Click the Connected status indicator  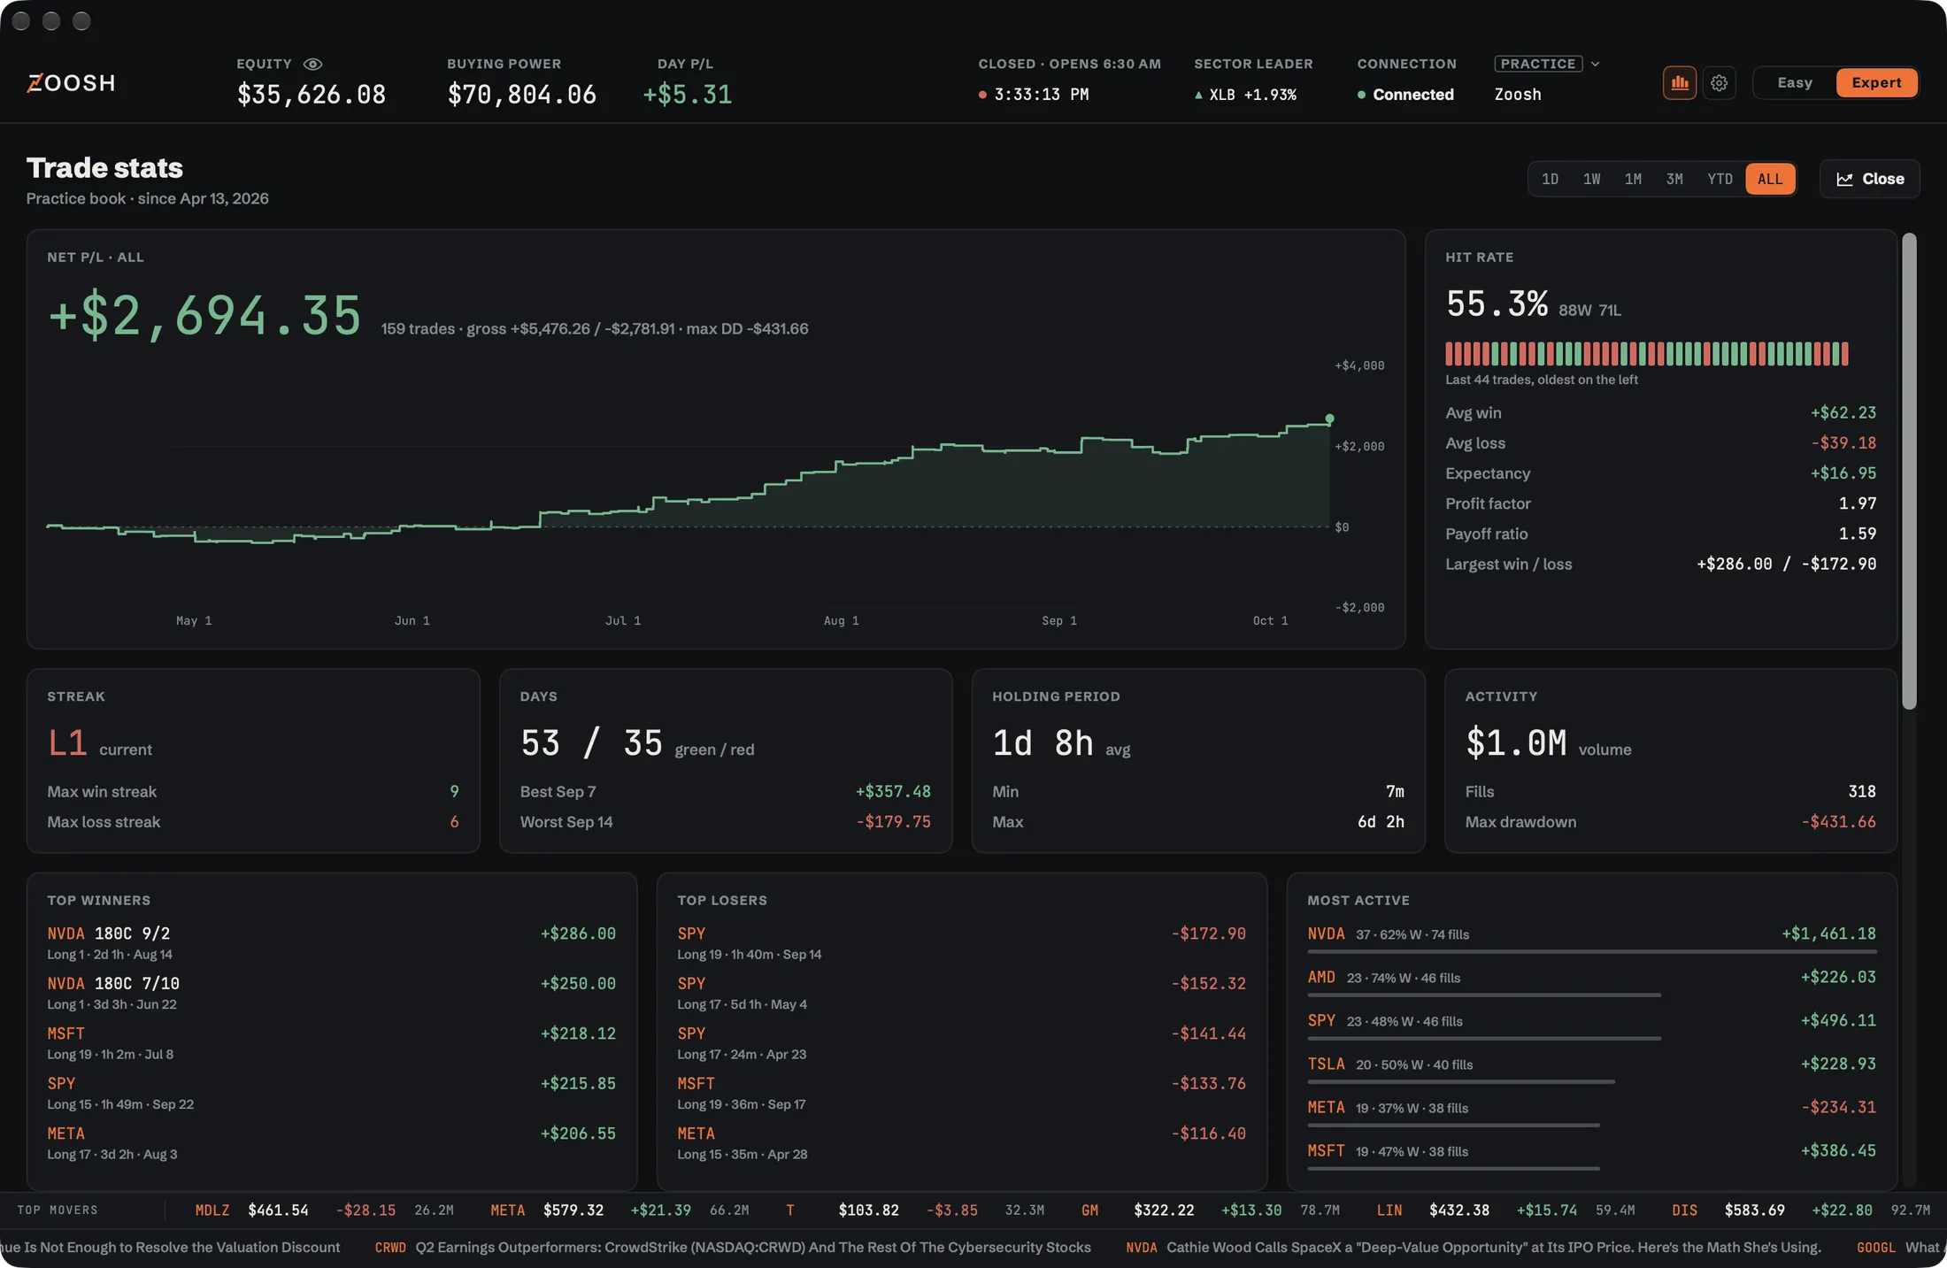tap(1405, 95)
